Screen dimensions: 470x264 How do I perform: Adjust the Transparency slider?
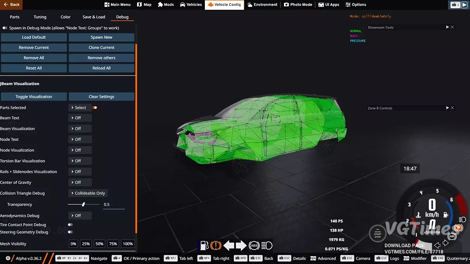click(83, 204)
